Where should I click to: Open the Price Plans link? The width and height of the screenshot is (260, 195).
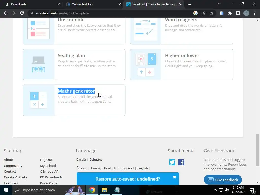(48, 183)
